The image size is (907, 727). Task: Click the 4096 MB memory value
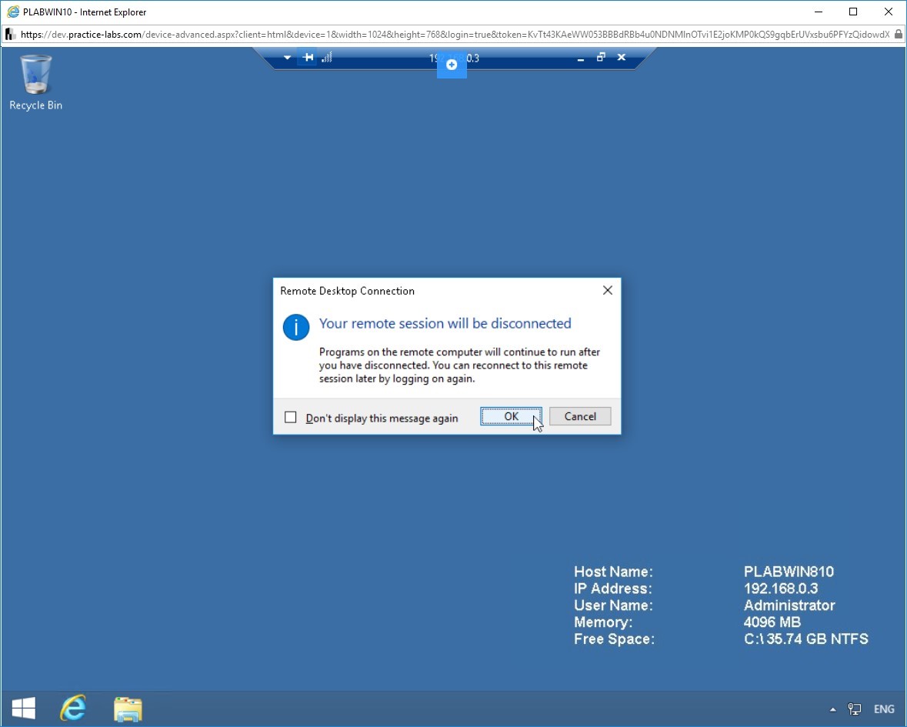click(x=772, y=622)
